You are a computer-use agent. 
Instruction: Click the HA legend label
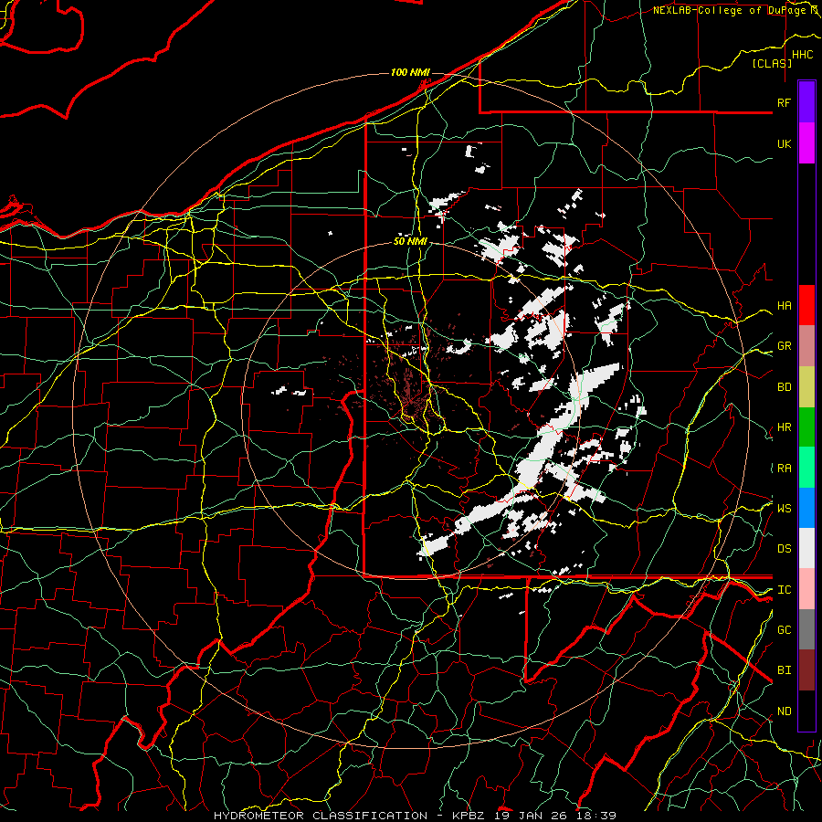(x=785, y=306)
